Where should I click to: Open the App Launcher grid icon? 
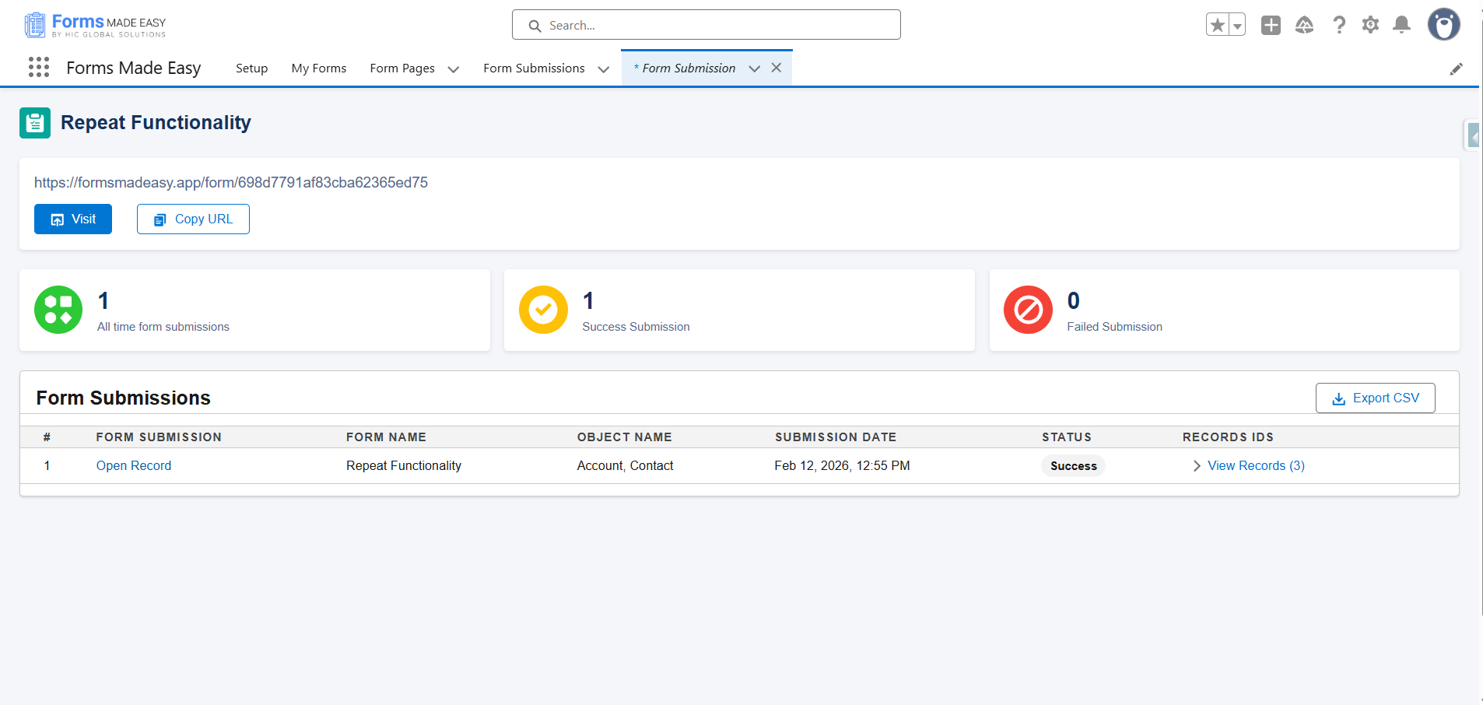[x=39, y=68]
